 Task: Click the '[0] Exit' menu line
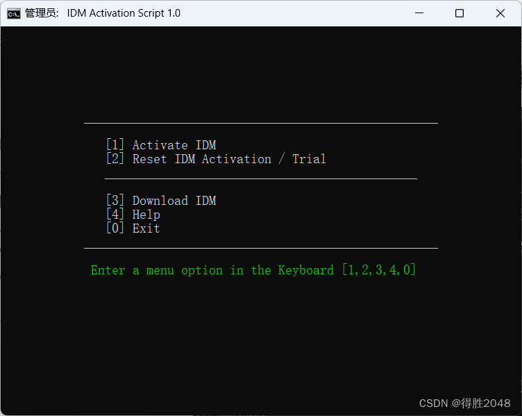pyautogui.click(x=133, y=228)
